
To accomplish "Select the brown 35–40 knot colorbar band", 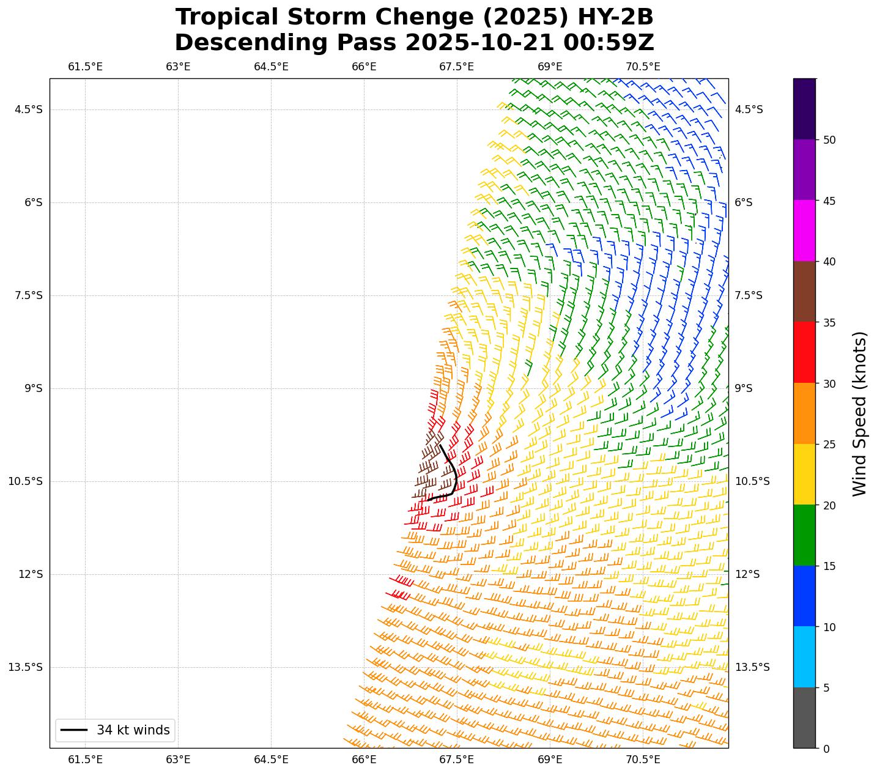I will (x=804, y=292).
